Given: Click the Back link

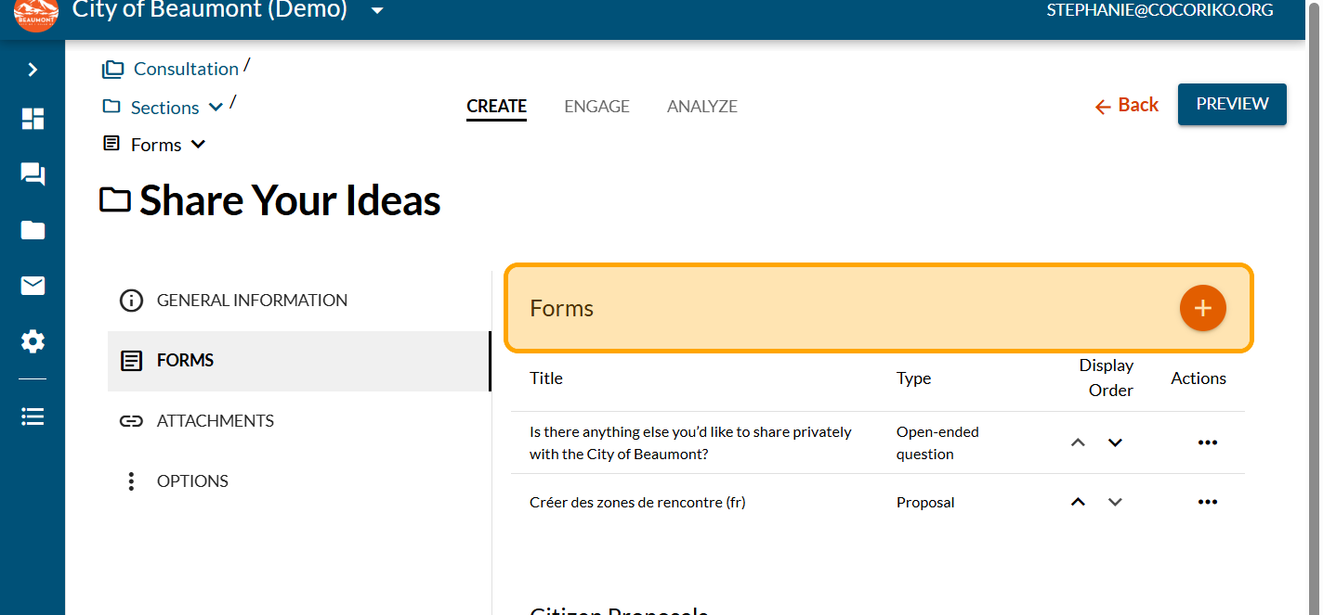Looking at the screenshot, I should pyautogui.click(x=1126, y=105).
